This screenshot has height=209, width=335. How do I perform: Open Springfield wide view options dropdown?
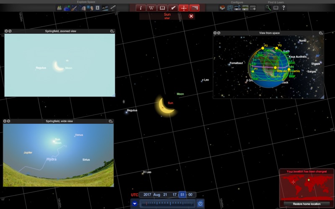tap(111, 121)
